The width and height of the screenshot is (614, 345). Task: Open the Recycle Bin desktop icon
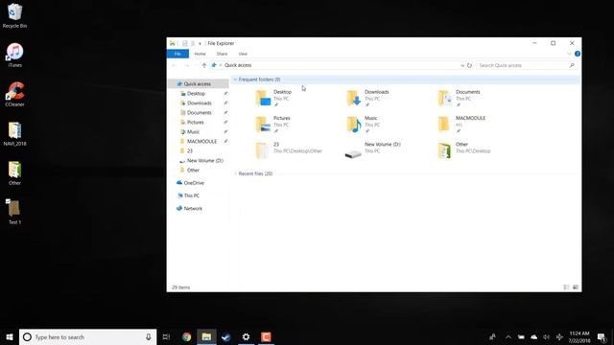click(14, 15)
